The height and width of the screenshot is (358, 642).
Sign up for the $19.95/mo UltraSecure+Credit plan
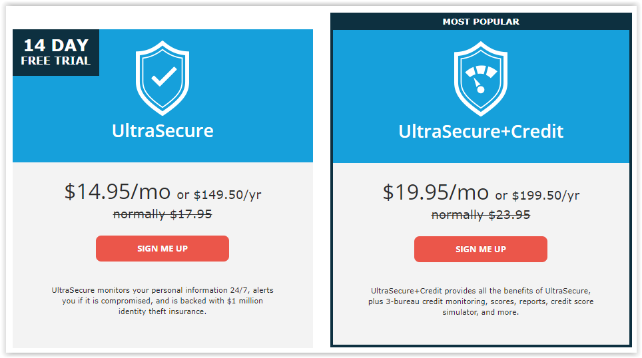[481, 249]
